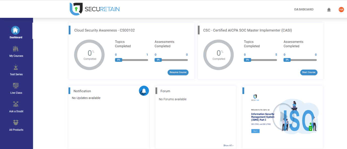The width and height of the screenshot is (347, 149).
Task: Click the Dashboard home icon in sidebar
Action: click(x=15, y=30)
